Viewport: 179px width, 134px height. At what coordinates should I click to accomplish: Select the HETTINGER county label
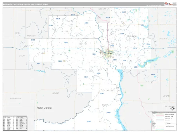coord(16,98)
